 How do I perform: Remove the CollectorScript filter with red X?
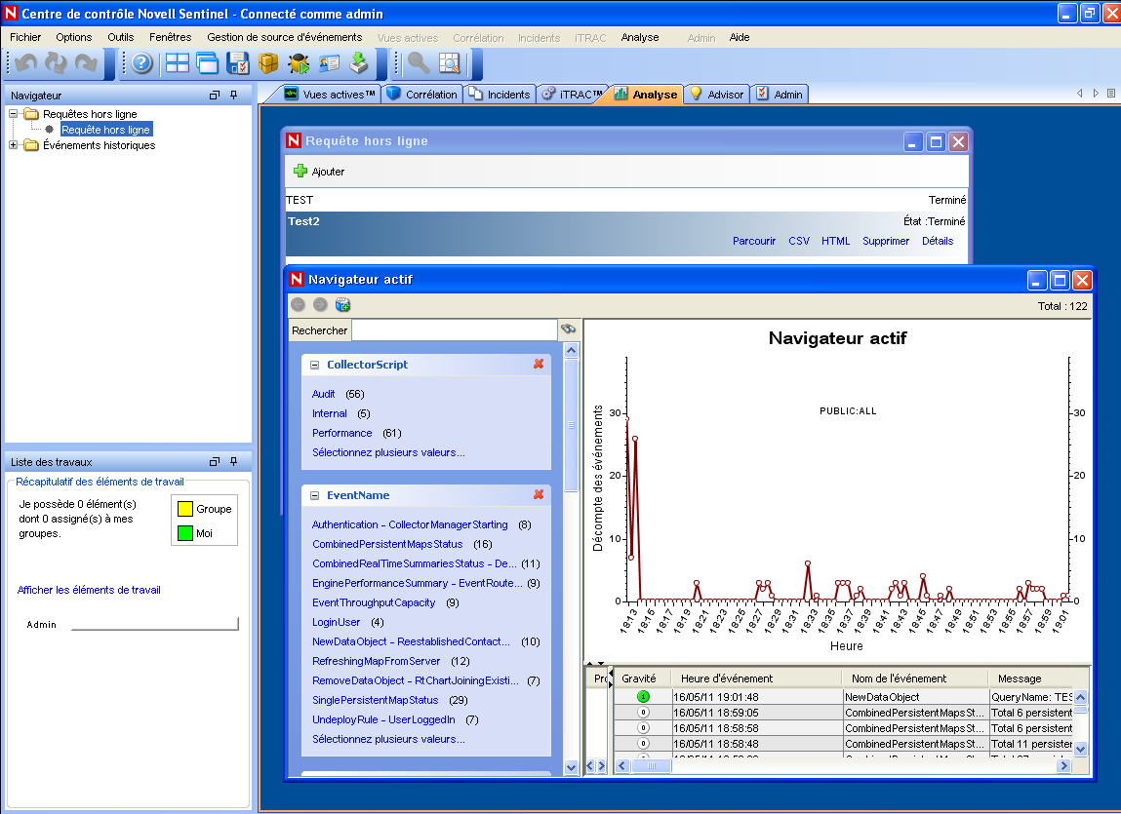[x=539, y=365]
